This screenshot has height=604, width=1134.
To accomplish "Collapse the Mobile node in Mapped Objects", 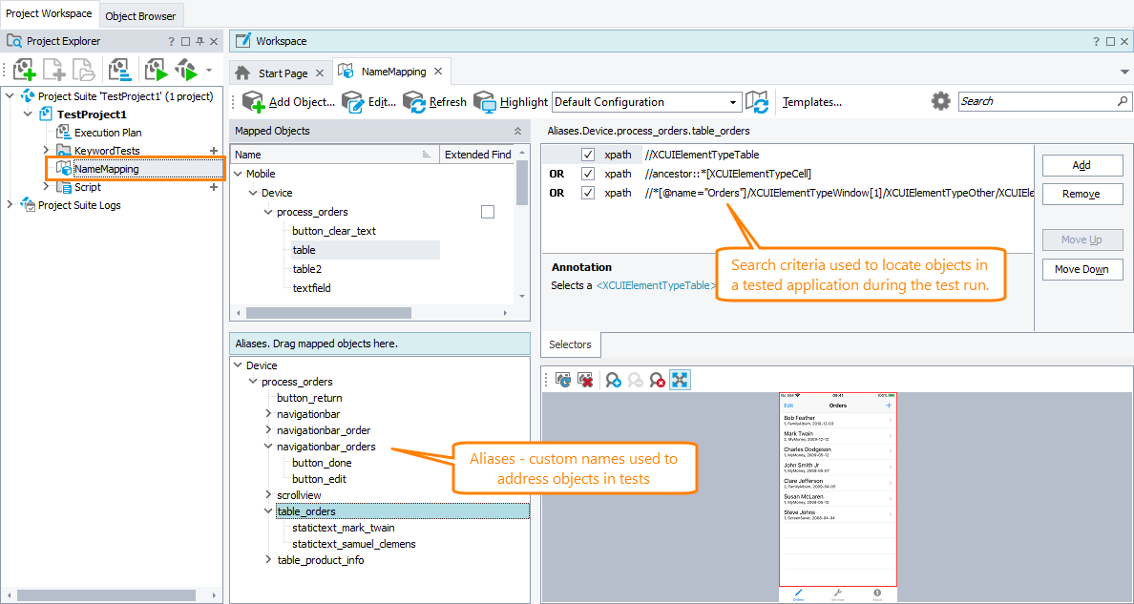I will coord(237,174).
